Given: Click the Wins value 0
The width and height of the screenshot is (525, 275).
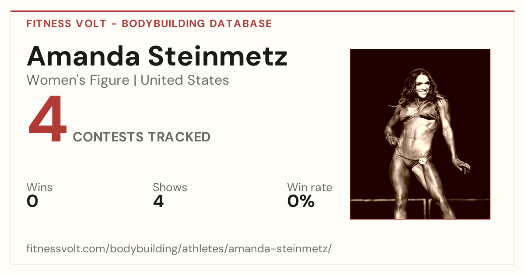Looking at the screenshot, I should click(32, 201).
